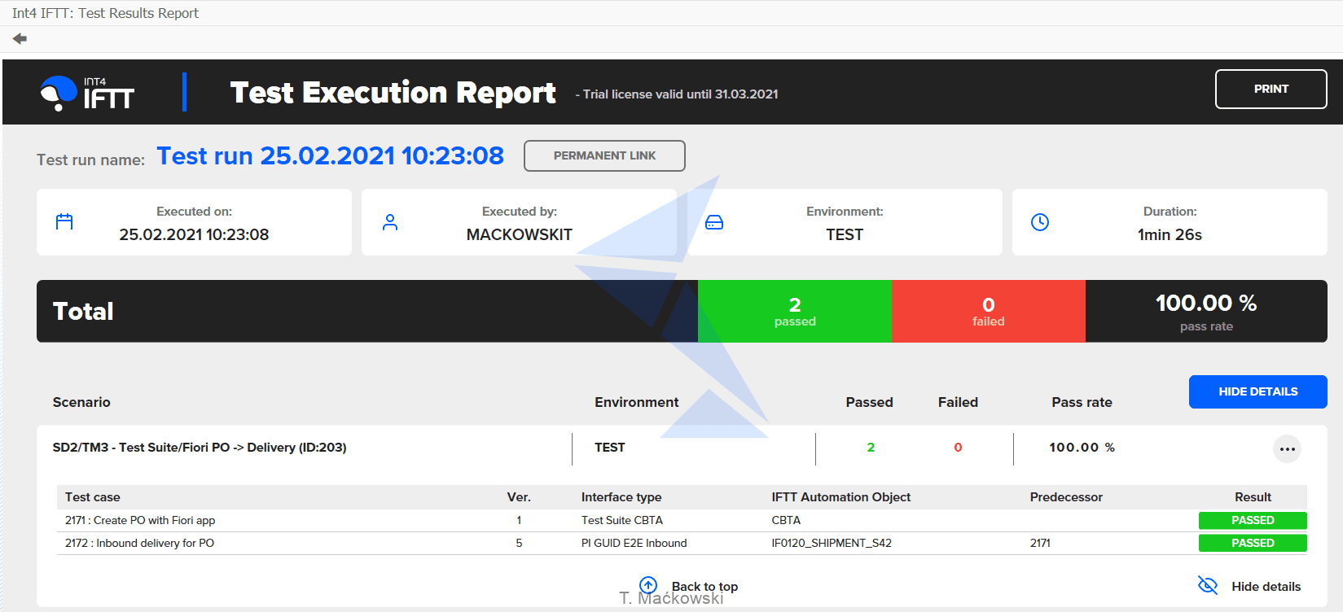The width and height of the screenshot is (1343, 612).
Task: Click the Pass rate column header
Action: [1082, 402]
